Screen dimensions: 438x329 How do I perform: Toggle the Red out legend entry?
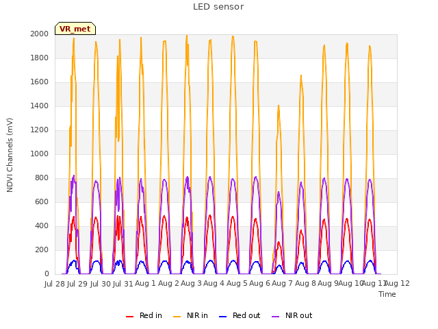(240, 315)
